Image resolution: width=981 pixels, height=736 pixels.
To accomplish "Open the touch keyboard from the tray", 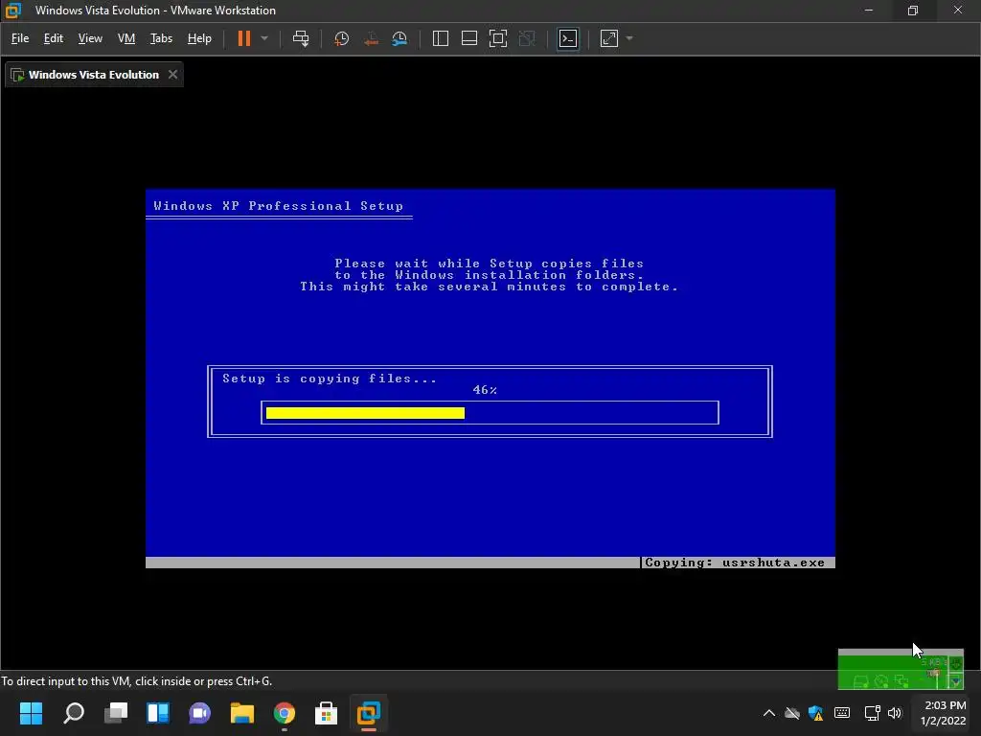I will coord(842,713).
